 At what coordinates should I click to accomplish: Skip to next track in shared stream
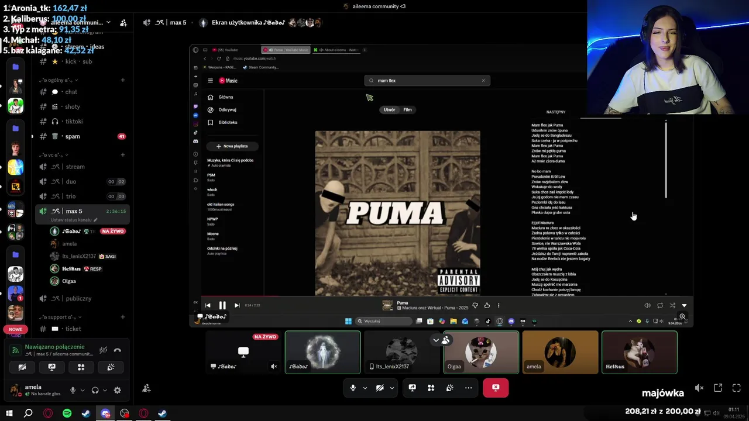tap(237, 305)
